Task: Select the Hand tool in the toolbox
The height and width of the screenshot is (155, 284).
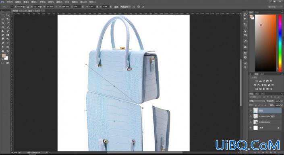Action: point(3,51)
